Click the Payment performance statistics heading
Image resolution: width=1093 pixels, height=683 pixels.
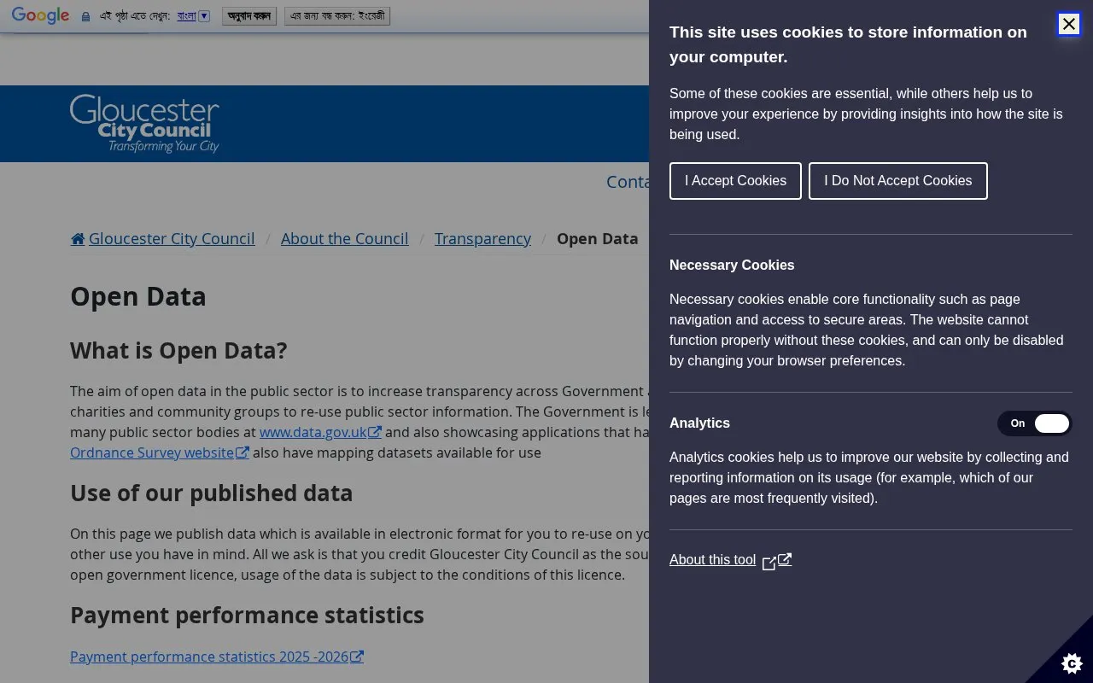coord(247,616)
